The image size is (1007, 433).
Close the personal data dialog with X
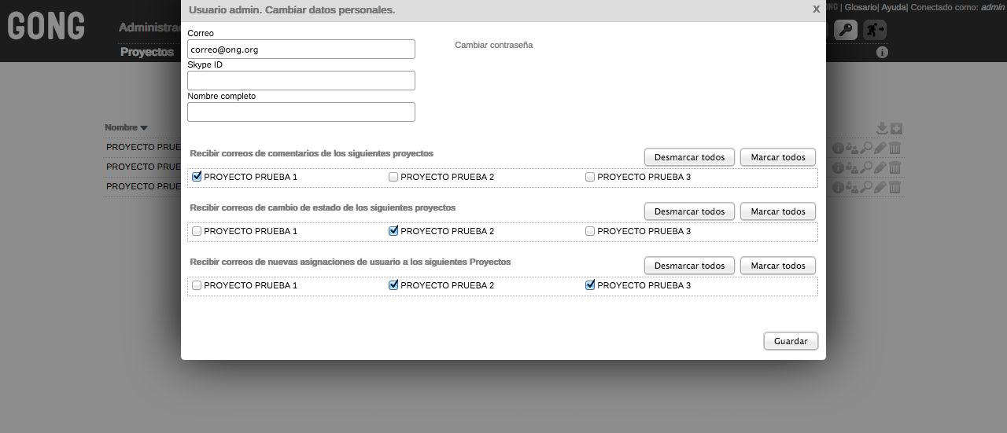click(x=816, y=9)
